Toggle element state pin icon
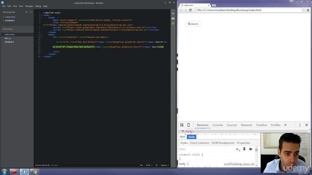Screen dimensions: 312x175 pyautogui.click(x=244, y=149)
